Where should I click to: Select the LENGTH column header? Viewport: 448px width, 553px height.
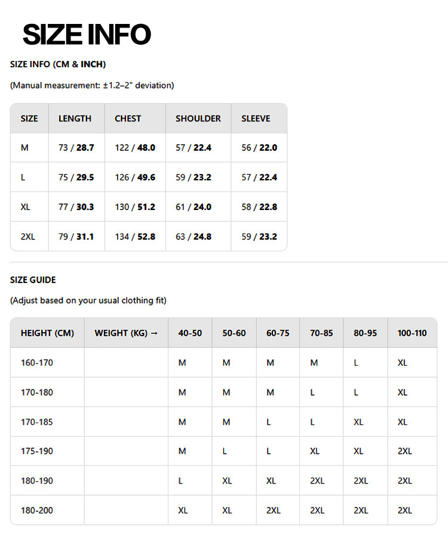point(75,118)
